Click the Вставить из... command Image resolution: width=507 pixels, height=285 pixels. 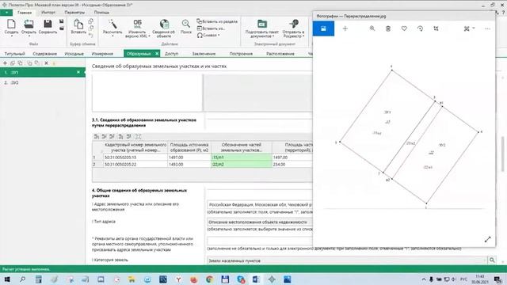pos(211,28)
